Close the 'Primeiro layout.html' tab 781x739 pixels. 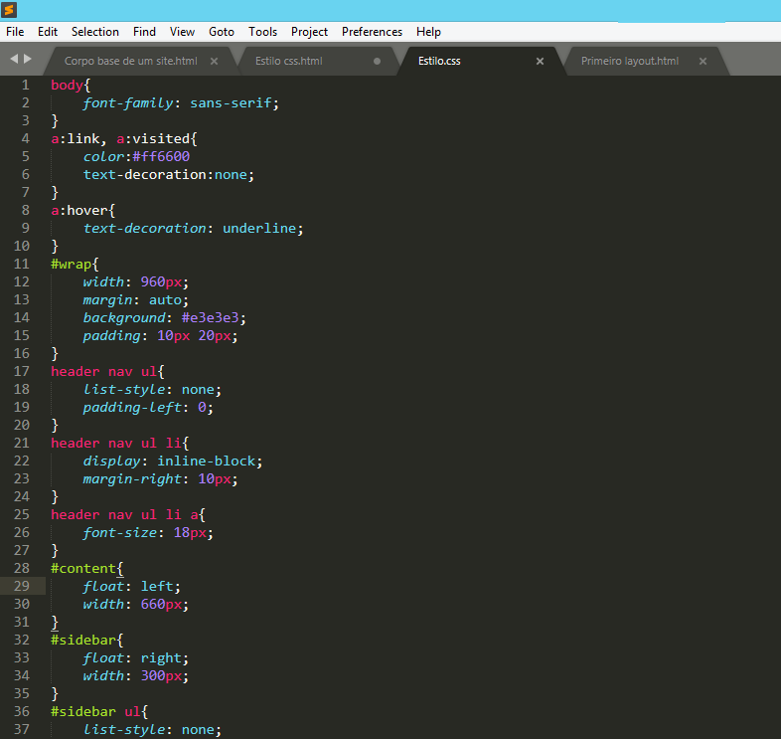click(703, 62)
